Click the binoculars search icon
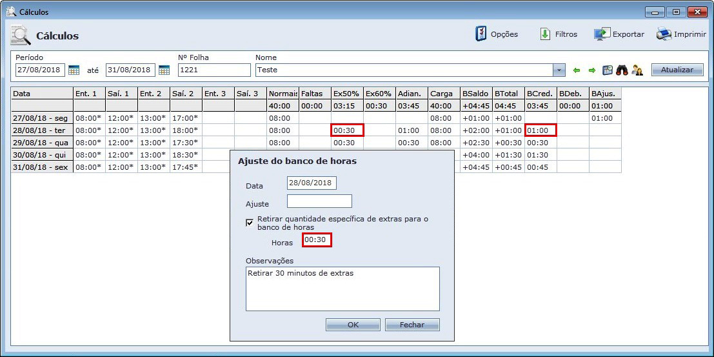714x357 pixels. pos(622,70)
